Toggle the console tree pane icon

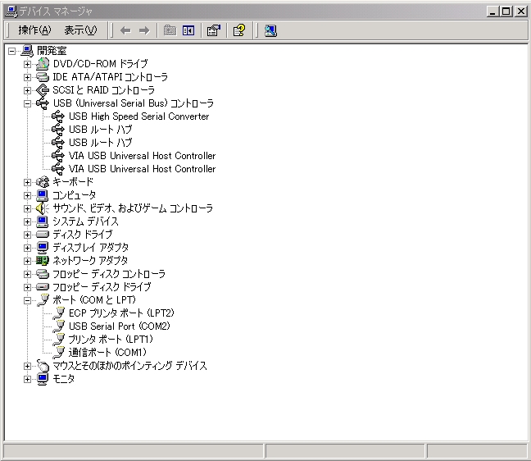click(188, 30)
